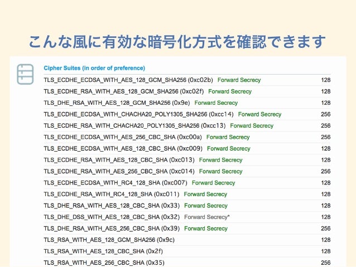Click gray Forward Secrecy* label for 0x32
Viewport: 356px width, 267px height.
pos(207,217)
